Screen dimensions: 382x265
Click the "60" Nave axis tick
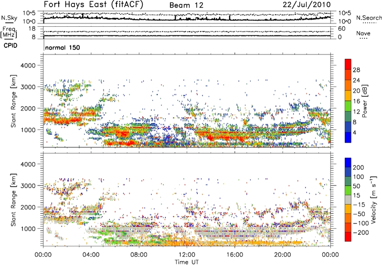pyautogui.click(x=342, y=29)
